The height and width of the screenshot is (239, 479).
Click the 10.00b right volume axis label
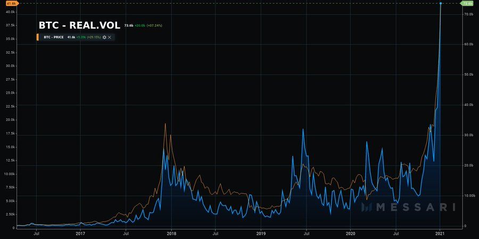click(x=468, y=195)
